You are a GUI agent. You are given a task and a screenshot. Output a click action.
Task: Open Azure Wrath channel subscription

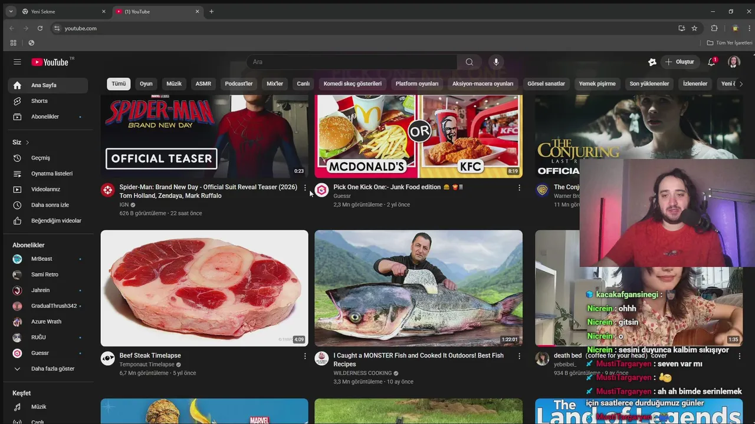click(48, 322)
